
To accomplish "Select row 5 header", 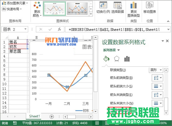I will (x=4, y=61).
